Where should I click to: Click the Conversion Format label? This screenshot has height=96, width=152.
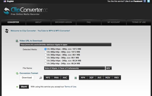tap(29, 73)
